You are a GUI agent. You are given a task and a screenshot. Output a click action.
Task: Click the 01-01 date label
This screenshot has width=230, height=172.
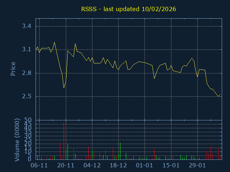click(x=144, y=166)
